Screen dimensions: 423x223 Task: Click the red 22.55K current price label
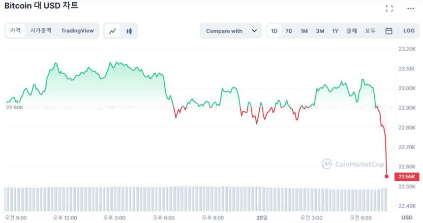(407, 177)
